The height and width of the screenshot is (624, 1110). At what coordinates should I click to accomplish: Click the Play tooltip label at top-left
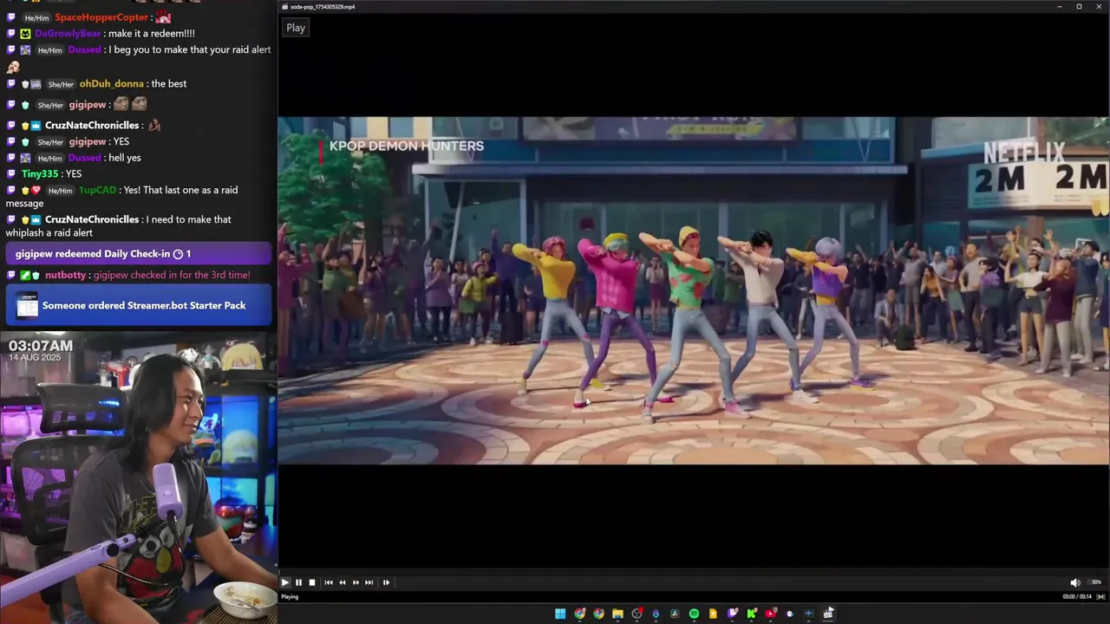(296, 28)
